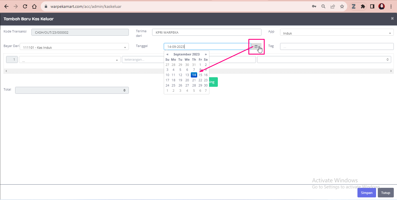Toggle the browser side panel icon

click(372, 6)
